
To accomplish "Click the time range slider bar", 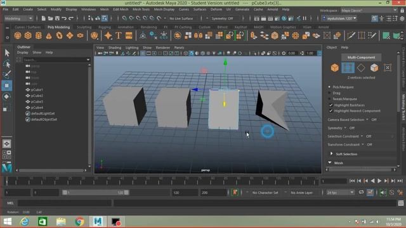I will point(96,193).
